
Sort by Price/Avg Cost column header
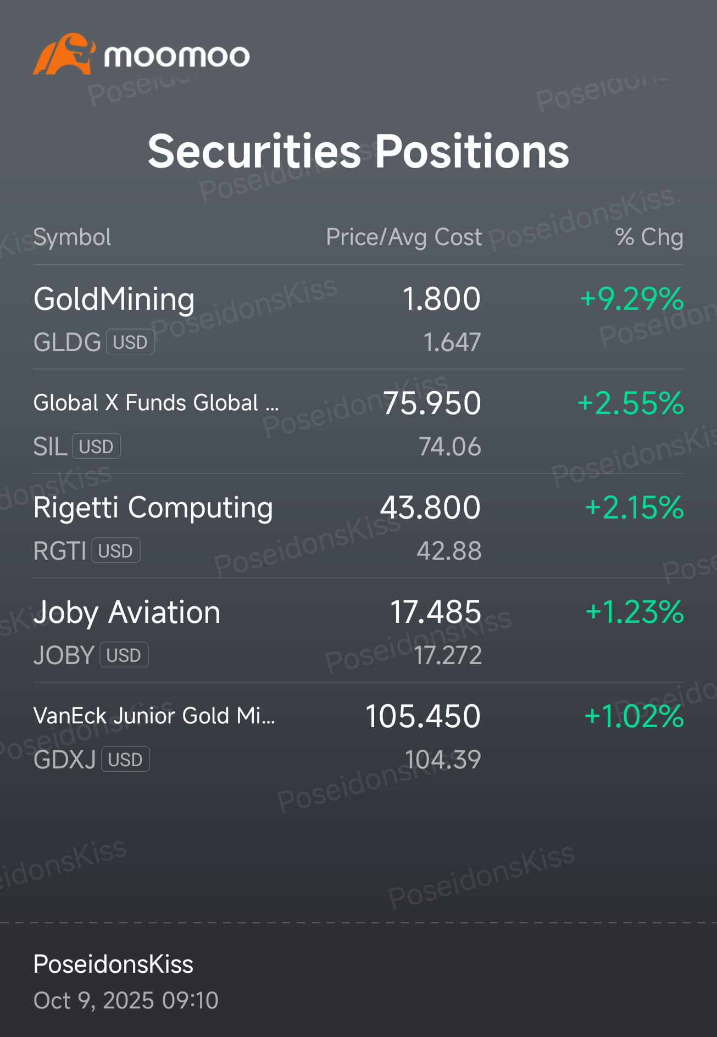tap(404, 237)
